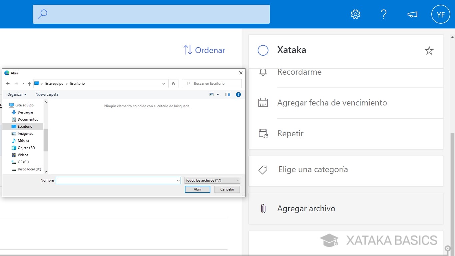Open the YF account avatar
Viewport: 455px width, 256px height.
pyautogui.click(x=440, y=14)
